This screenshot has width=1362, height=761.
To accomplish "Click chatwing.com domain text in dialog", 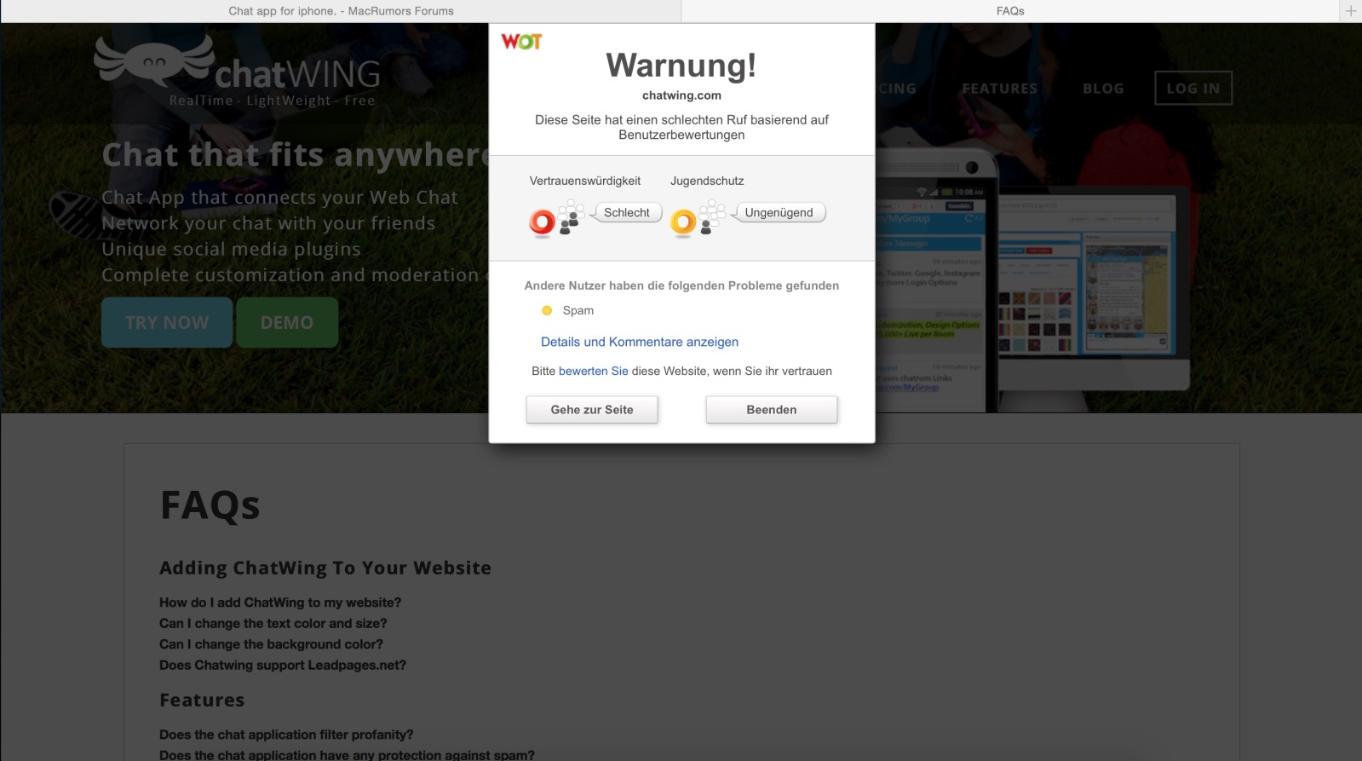I will [681, 95].
